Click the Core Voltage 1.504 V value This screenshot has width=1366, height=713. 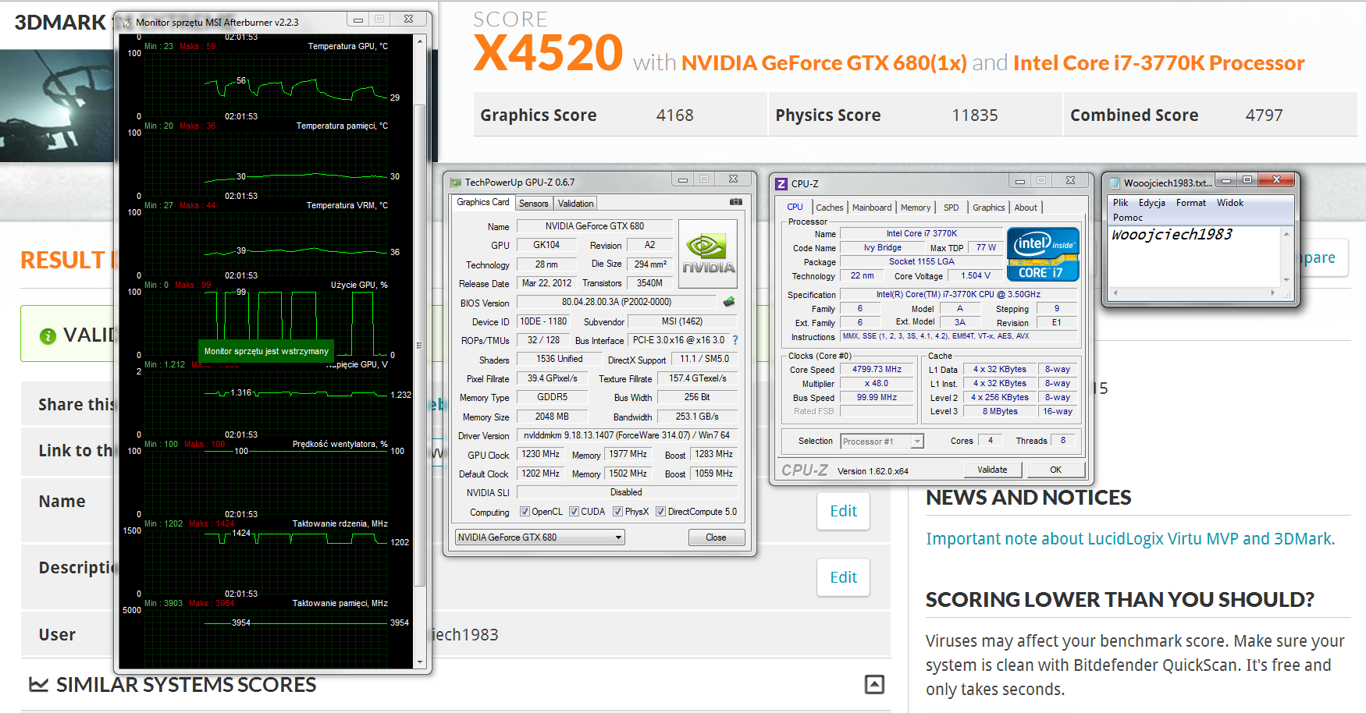[x=976, y=276]
